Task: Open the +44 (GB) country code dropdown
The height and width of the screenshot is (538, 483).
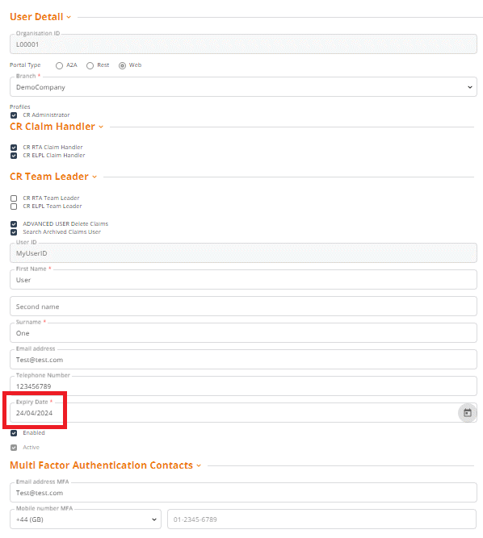Action: click(86, 519)
